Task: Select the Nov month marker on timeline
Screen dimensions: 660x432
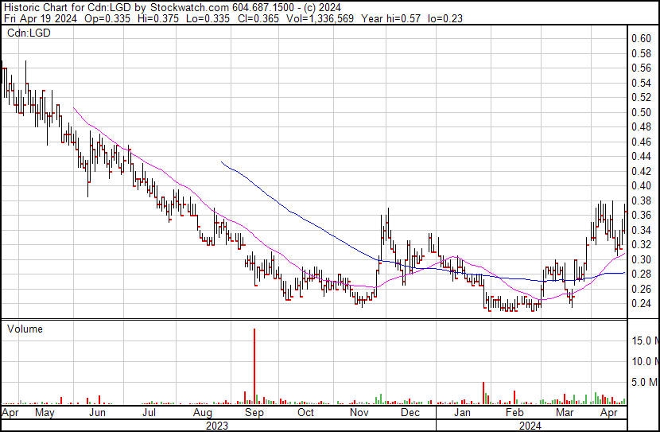Action: [360, 414]
